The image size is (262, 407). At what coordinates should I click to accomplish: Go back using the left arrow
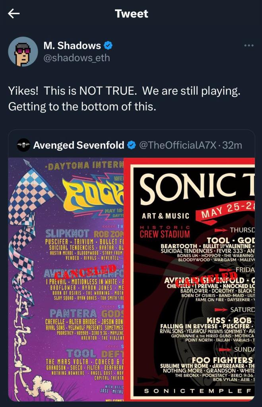pyautogui.click(x=14, y=14)
